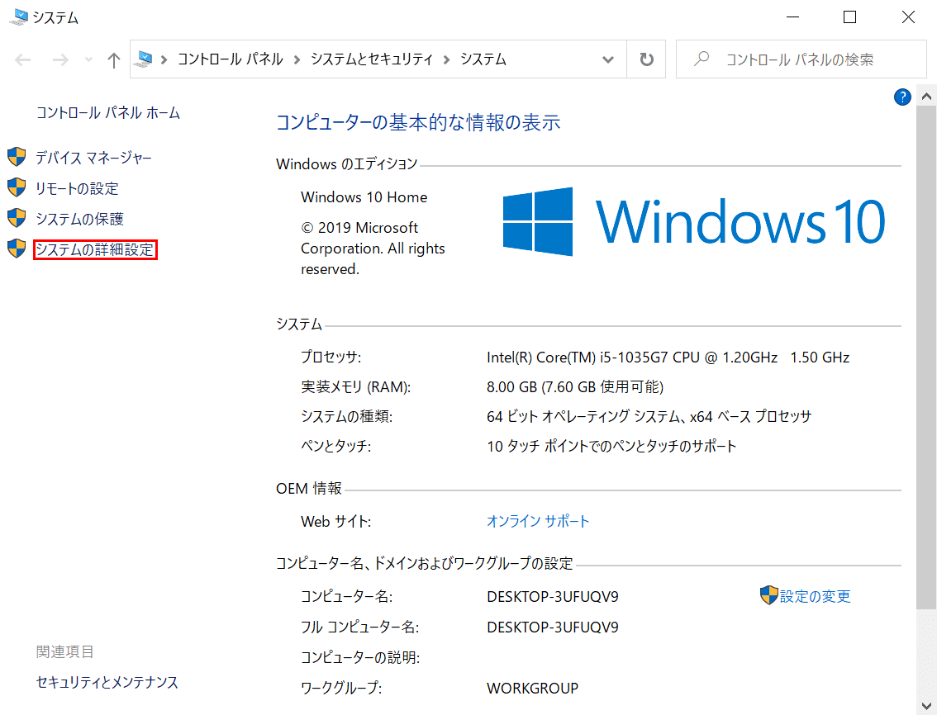Open the コントロール パネル breadcrumb

coord(230,59)
